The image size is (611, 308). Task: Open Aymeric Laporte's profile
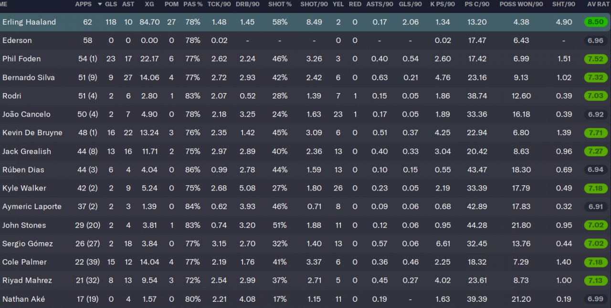pos(32,207)
